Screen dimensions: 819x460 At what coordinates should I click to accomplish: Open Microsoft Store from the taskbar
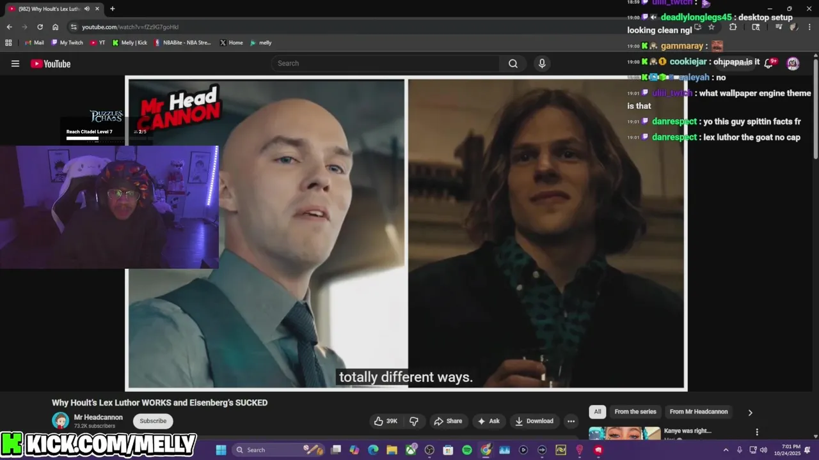tap(448, 450)
